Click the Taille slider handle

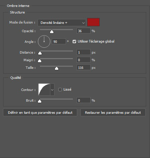click(57, 68)
